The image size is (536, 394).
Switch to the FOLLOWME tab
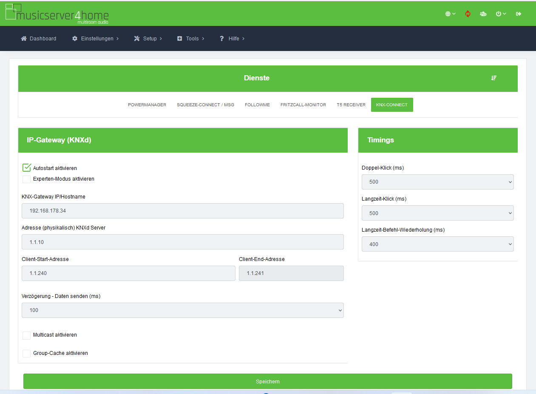[257, 105]
